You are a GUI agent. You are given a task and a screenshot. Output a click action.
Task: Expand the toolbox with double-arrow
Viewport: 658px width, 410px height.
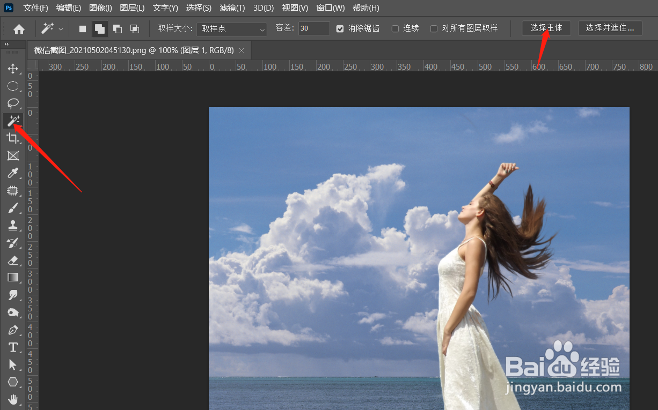(6, 44)
